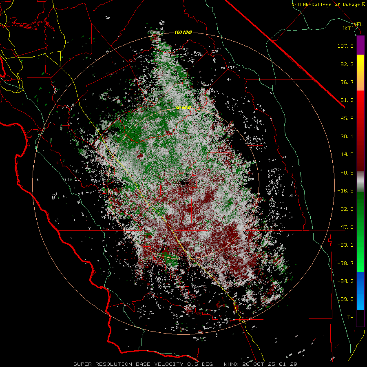Screen dimensions: 367x367
Task: Click the 100 NMI range ring label
Action: [183, 32]
